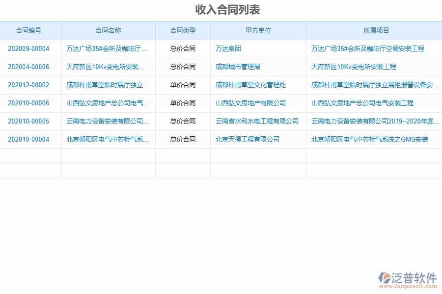Image resolution: width=442 pixels, height=294 pixels.
Task: Click the 合同类型 column header
Action: coord(183,30)
